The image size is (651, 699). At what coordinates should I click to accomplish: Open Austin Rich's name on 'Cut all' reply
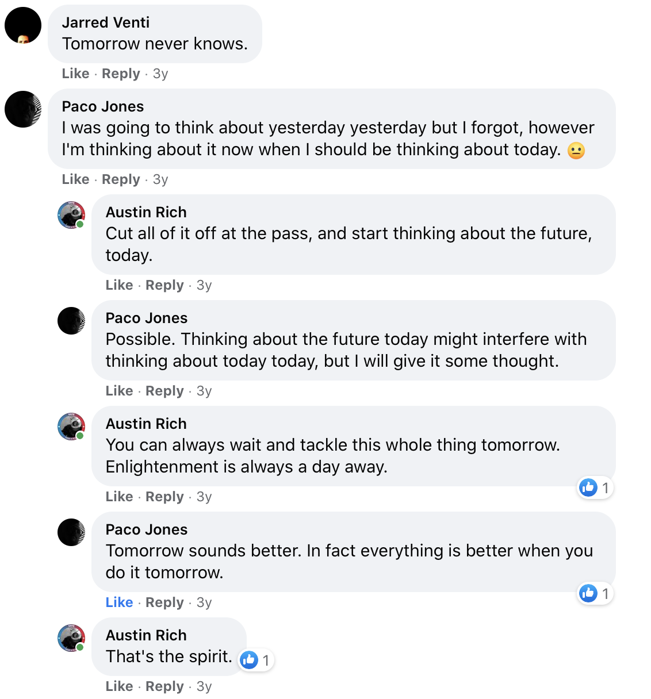click(x=146, y=212)
